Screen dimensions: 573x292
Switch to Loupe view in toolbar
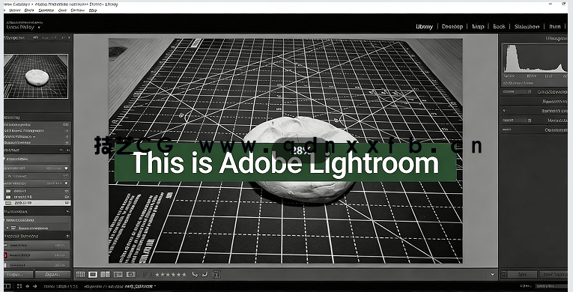click(x=93, y=274)
